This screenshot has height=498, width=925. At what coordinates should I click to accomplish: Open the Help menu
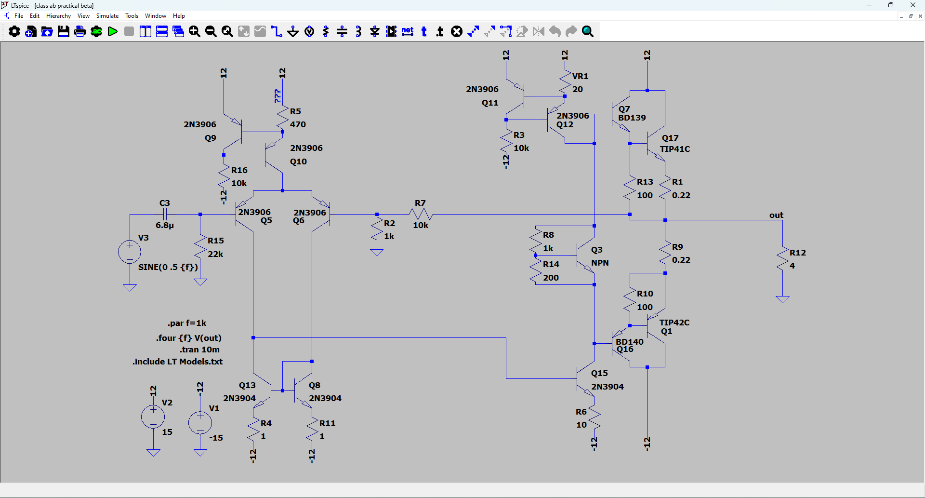179,16
